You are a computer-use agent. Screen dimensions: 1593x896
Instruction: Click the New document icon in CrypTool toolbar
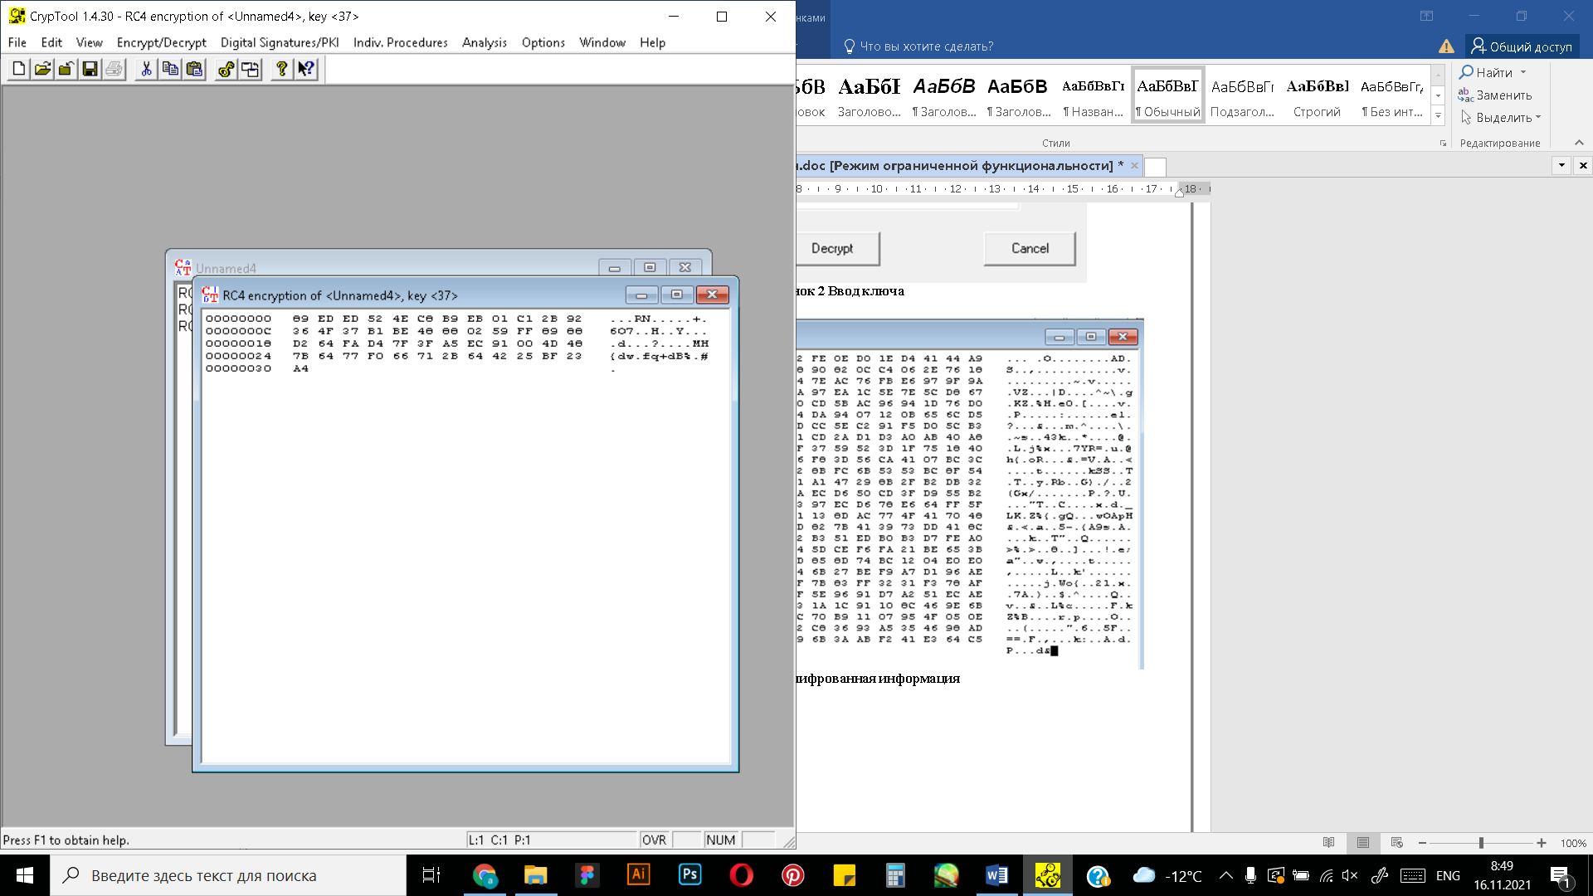[18, 69]
